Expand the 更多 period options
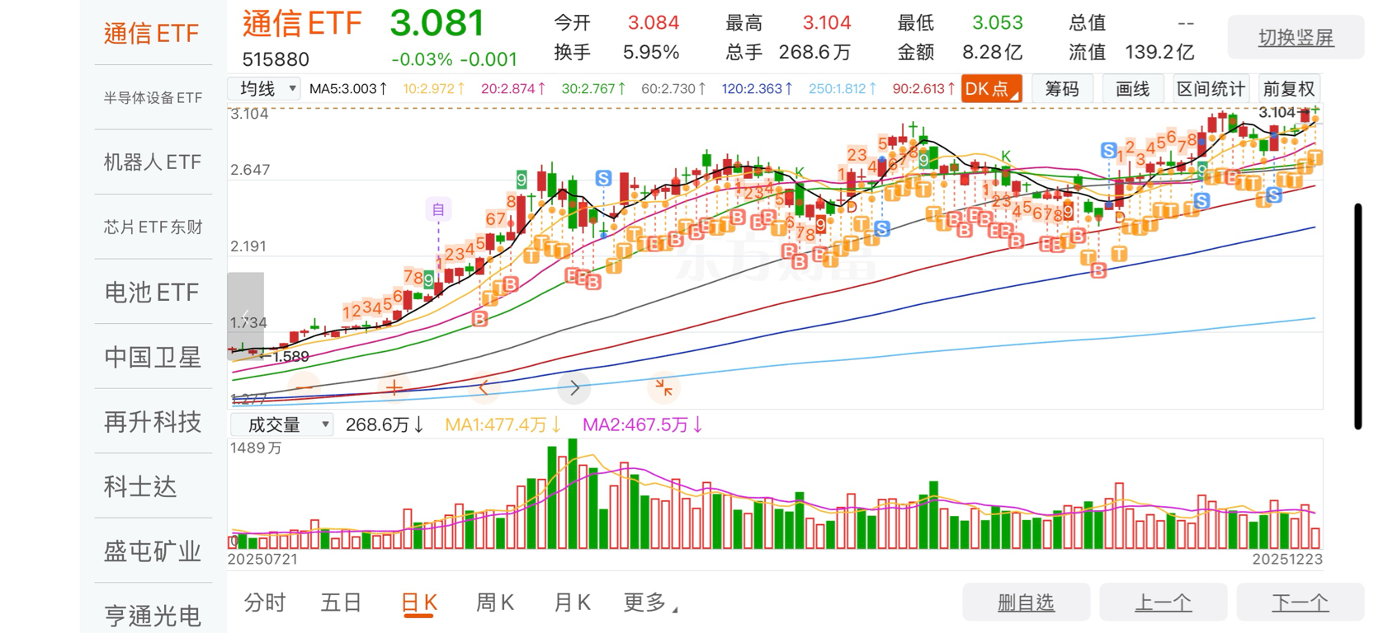The height and width of the screenshot is (633, 1374). 650,603
